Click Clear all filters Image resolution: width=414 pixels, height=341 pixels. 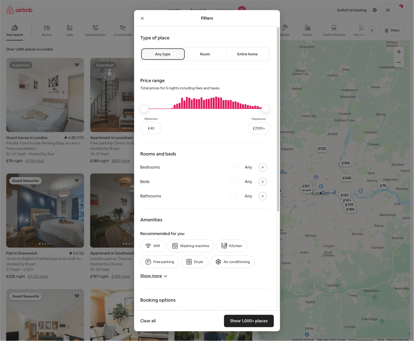pyautogui.click(x=148, y=321)
